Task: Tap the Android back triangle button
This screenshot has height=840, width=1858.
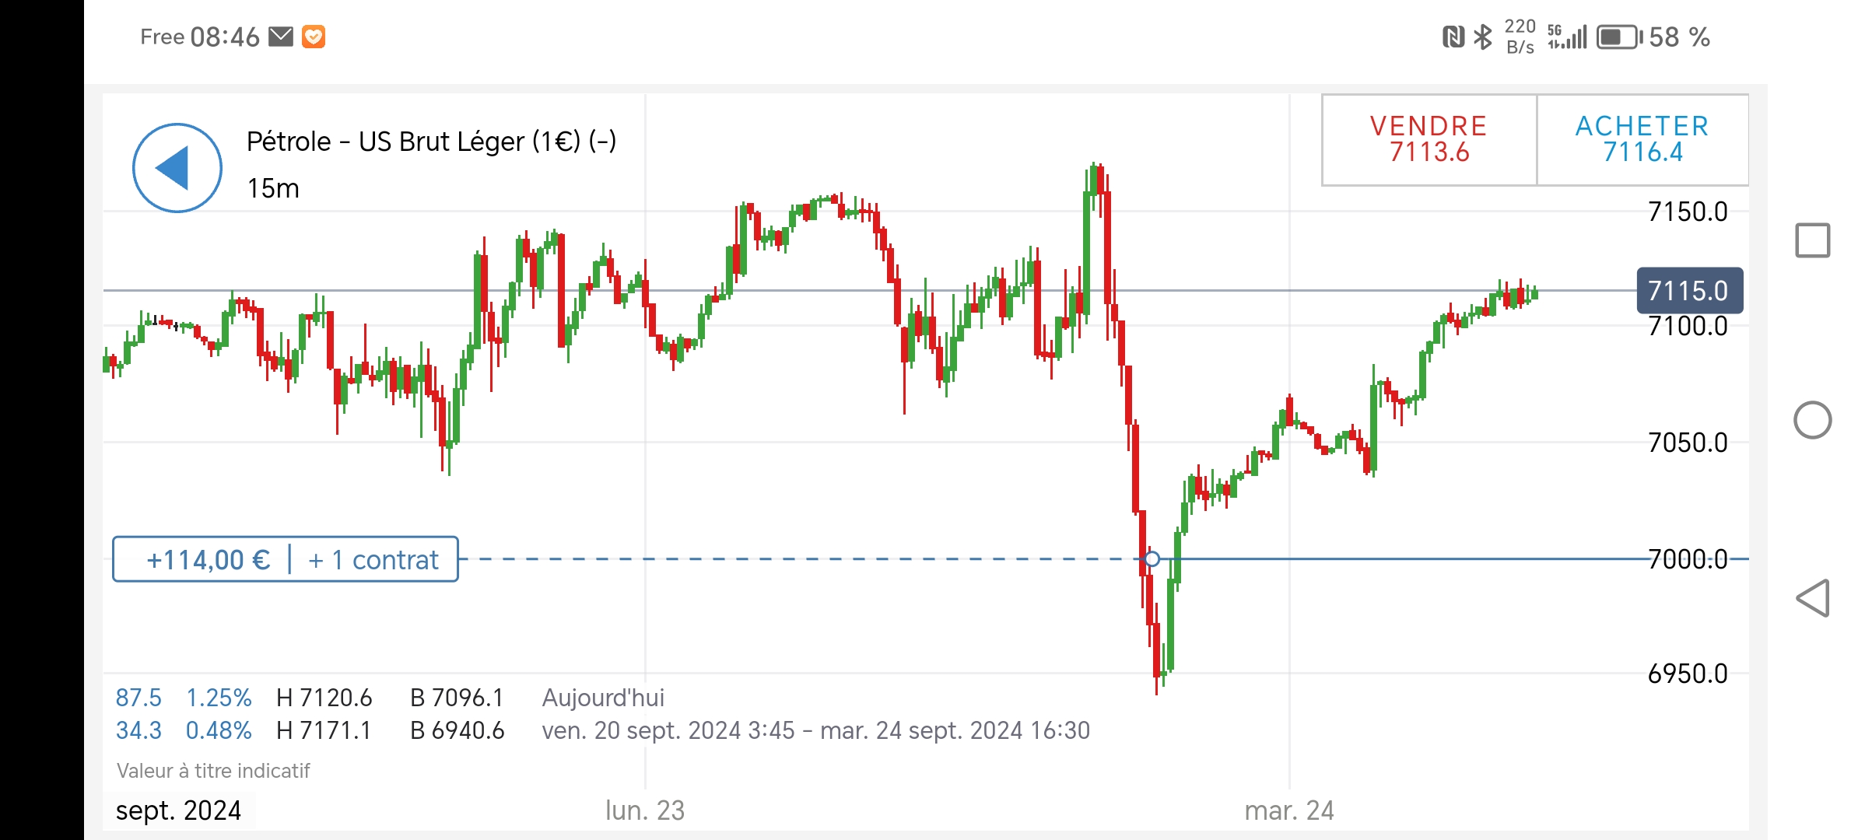Action: [x=1812, y=598]
